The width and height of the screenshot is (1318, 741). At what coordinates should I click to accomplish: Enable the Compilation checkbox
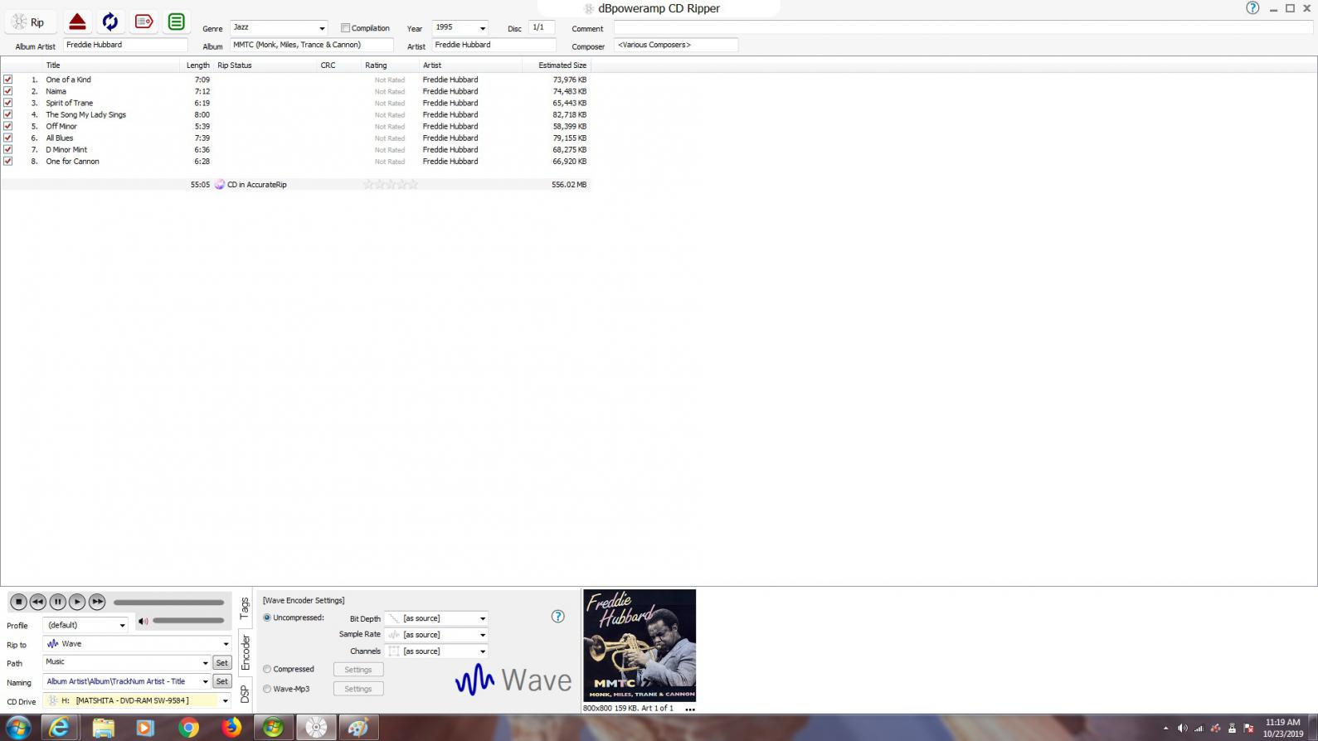coord(346,28)
